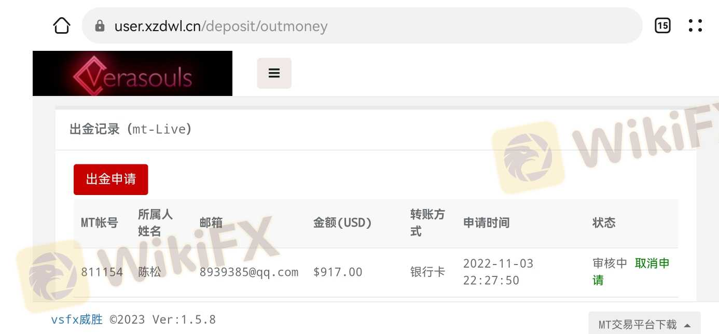Click the 金额(USD) column header
Viewport: 719px width, 334px height.
[343, 223]
